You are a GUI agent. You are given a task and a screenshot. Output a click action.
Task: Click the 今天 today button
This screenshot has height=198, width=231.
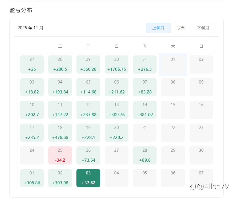[x=180, y=28]
